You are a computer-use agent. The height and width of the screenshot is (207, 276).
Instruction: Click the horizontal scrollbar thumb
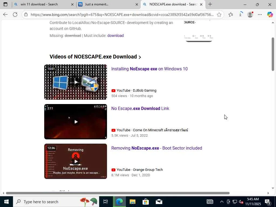[x=118, y=193]
